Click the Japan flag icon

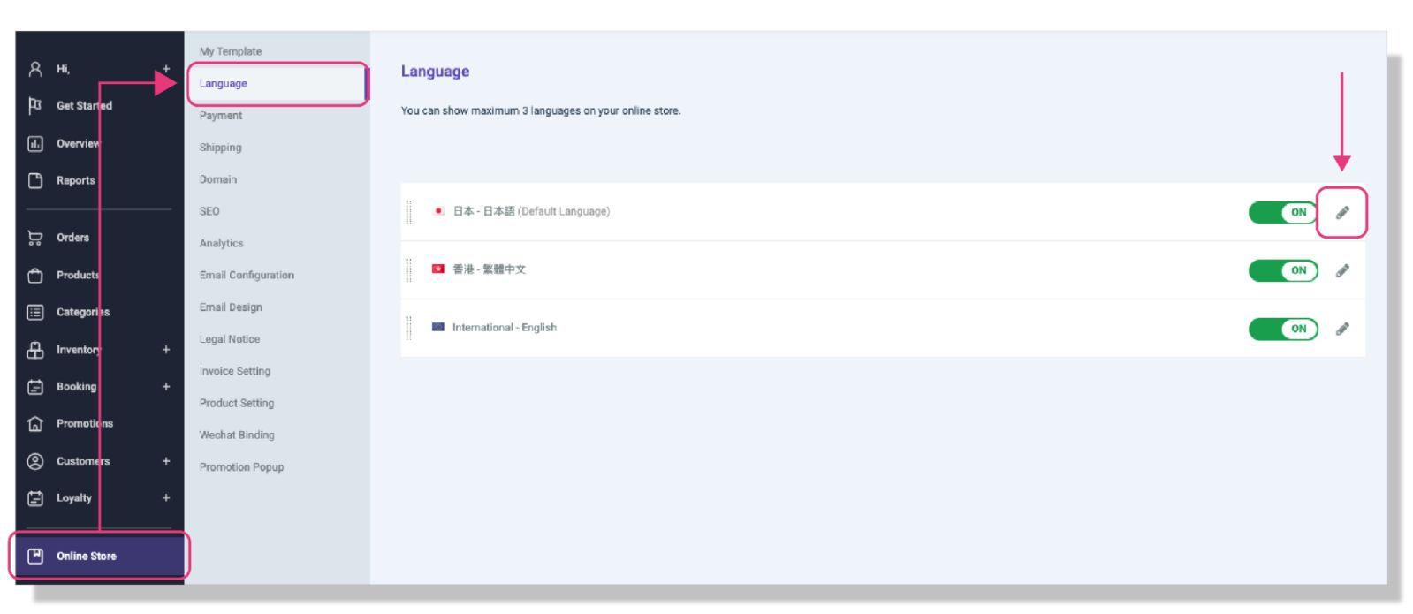click(x=438, y=211)
